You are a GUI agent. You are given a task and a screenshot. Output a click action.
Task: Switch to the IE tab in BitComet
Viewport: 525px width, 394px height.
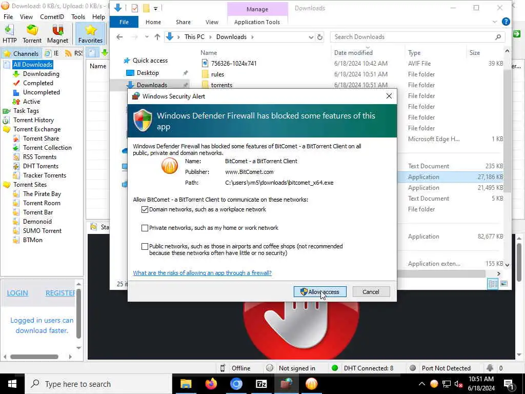coord(52,53)
